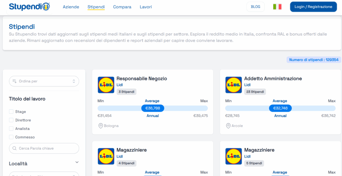
Task: Click the BLOG button
Action: (255, 7)
